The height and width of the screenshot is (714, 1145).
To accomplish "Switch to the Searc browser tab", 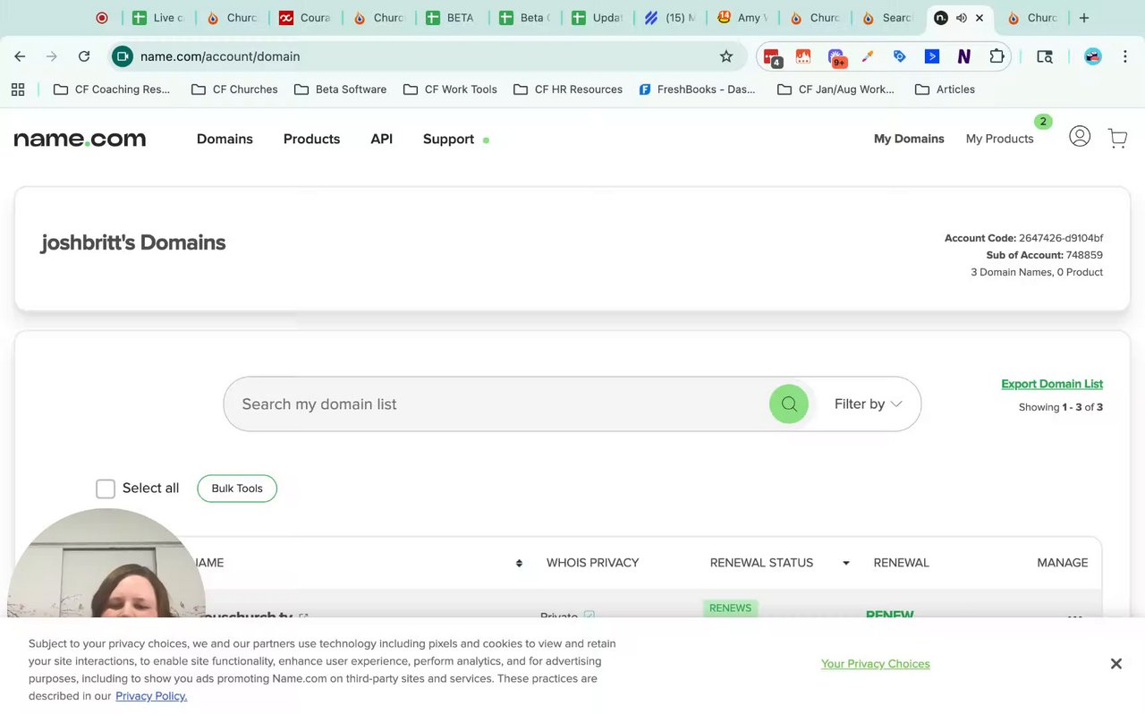I will pos(888,18).
